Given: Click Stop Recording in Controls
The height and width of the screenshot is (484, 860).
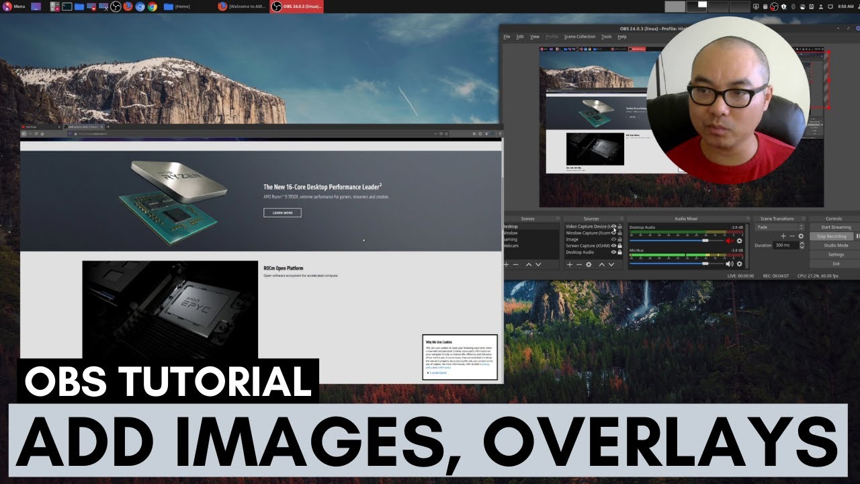Looking at the screenshot, I should (831, 237).
